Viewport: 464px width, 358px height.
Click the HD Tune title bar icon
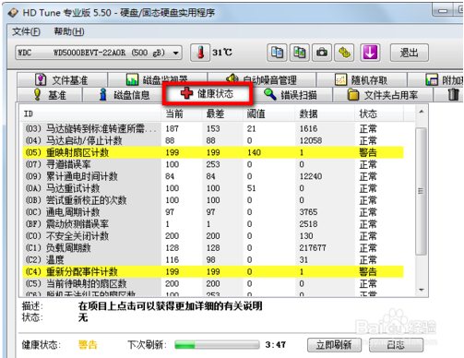[x=13, y=13]
